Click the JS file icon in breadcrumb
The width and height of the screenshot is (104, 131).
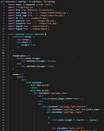[30, 2]
